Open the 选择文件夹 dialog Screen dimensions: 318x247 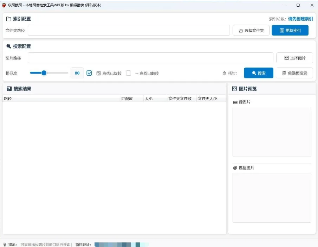[x=251, y=30]
